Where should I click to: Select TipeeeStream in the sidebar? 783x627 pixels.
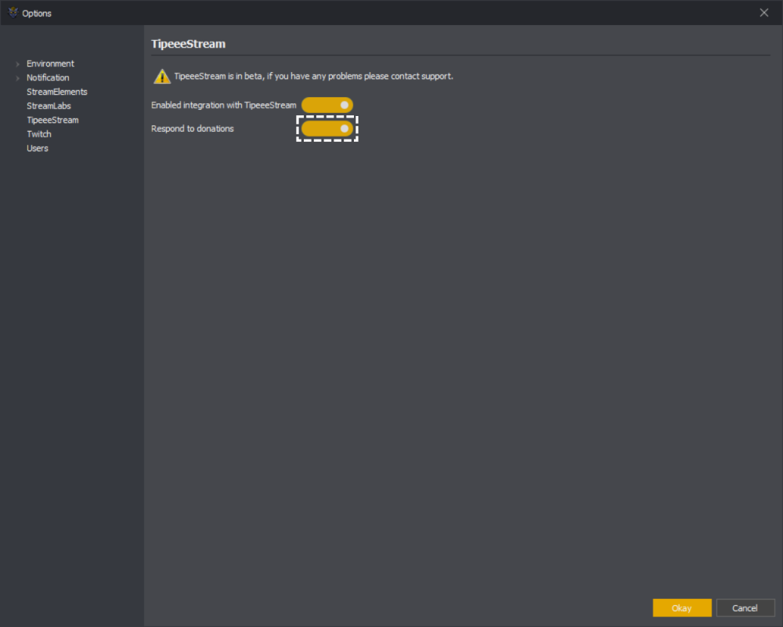52,120
